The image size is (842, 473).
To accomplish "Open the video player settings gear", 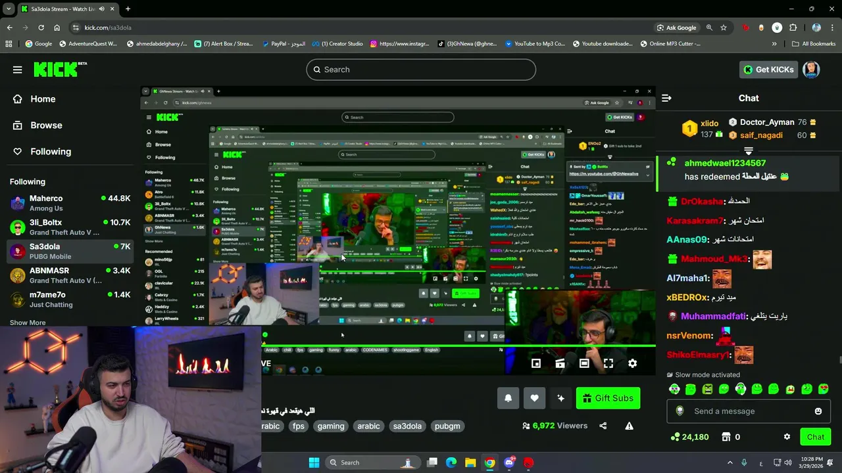I will (x=632, y=363).
